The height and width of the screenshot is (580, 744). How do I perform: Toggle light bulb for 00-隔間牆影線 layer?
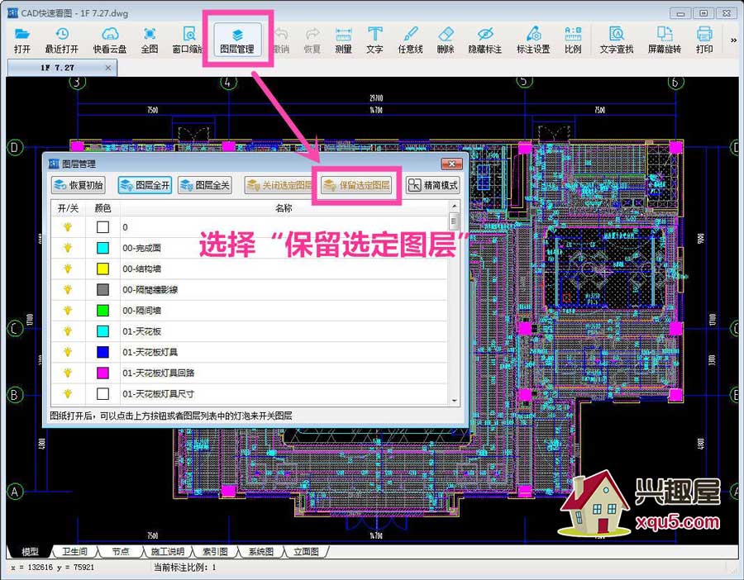point(68,290)
